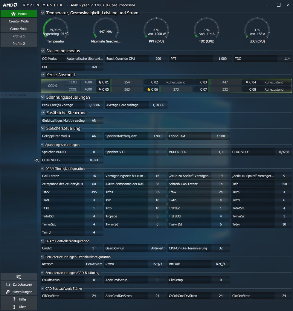Collapse Zusätzliche Steuerung section
The height and width of the screenshot is (311, 293).
click(43, 113)
